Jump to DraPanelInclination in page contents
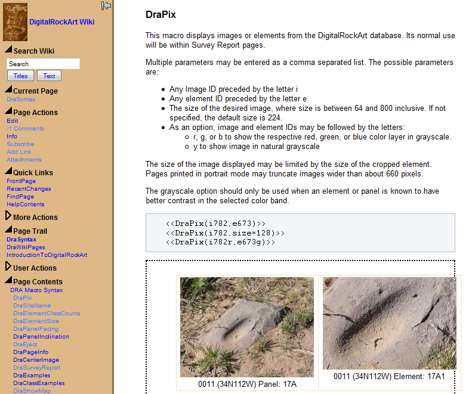Viewport: 469px width, 394px height. [x=41, y=337]
